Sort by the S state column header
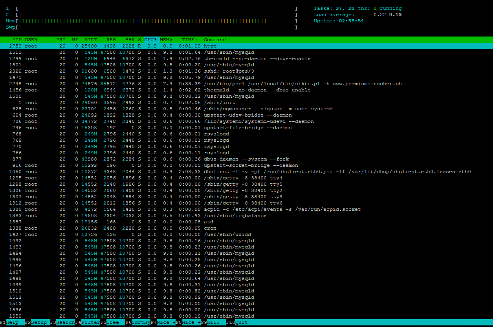The width and height of the screenshot is (493, 327). 139,40
